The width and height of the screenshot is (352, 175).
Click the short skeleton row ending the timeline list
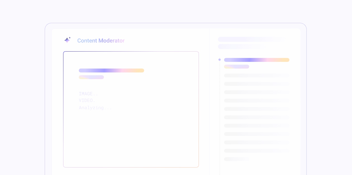tap(236, 159)
